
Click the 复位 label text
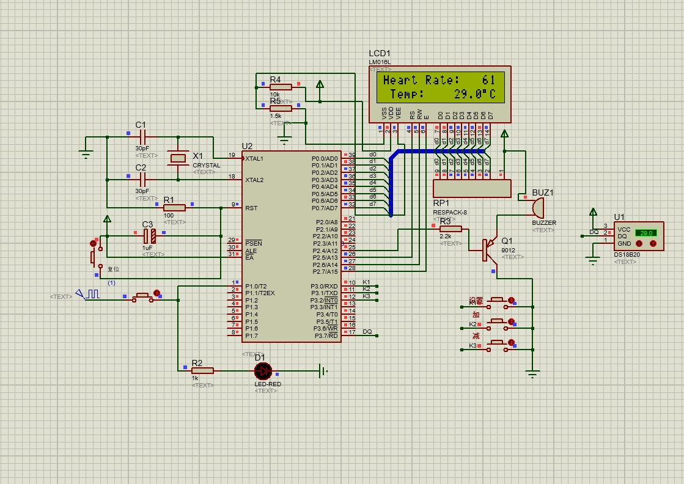(114, 269)
